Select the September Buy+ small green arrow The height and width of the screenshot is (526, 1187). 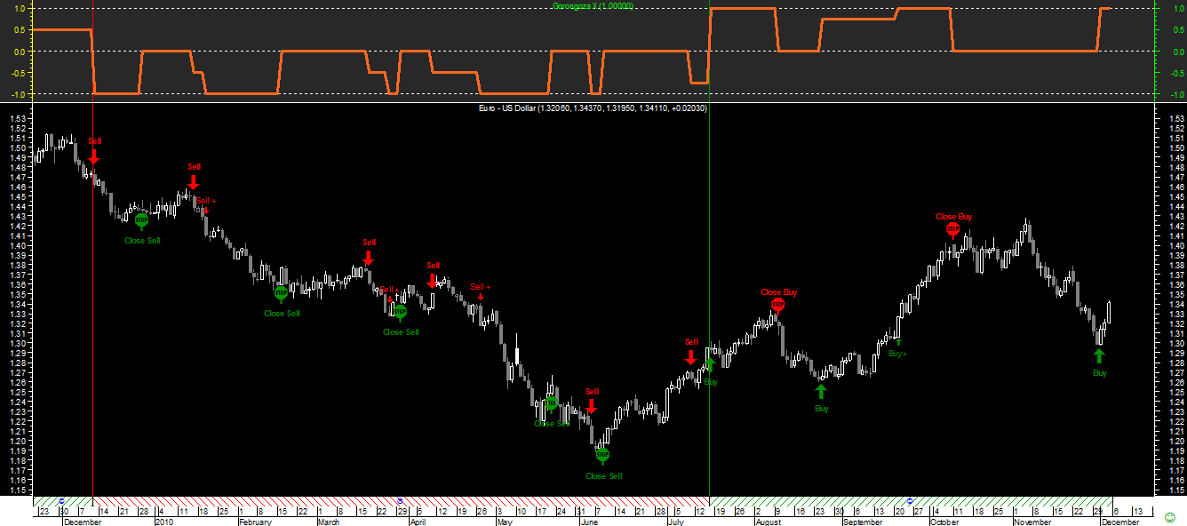tap(897, 341)
